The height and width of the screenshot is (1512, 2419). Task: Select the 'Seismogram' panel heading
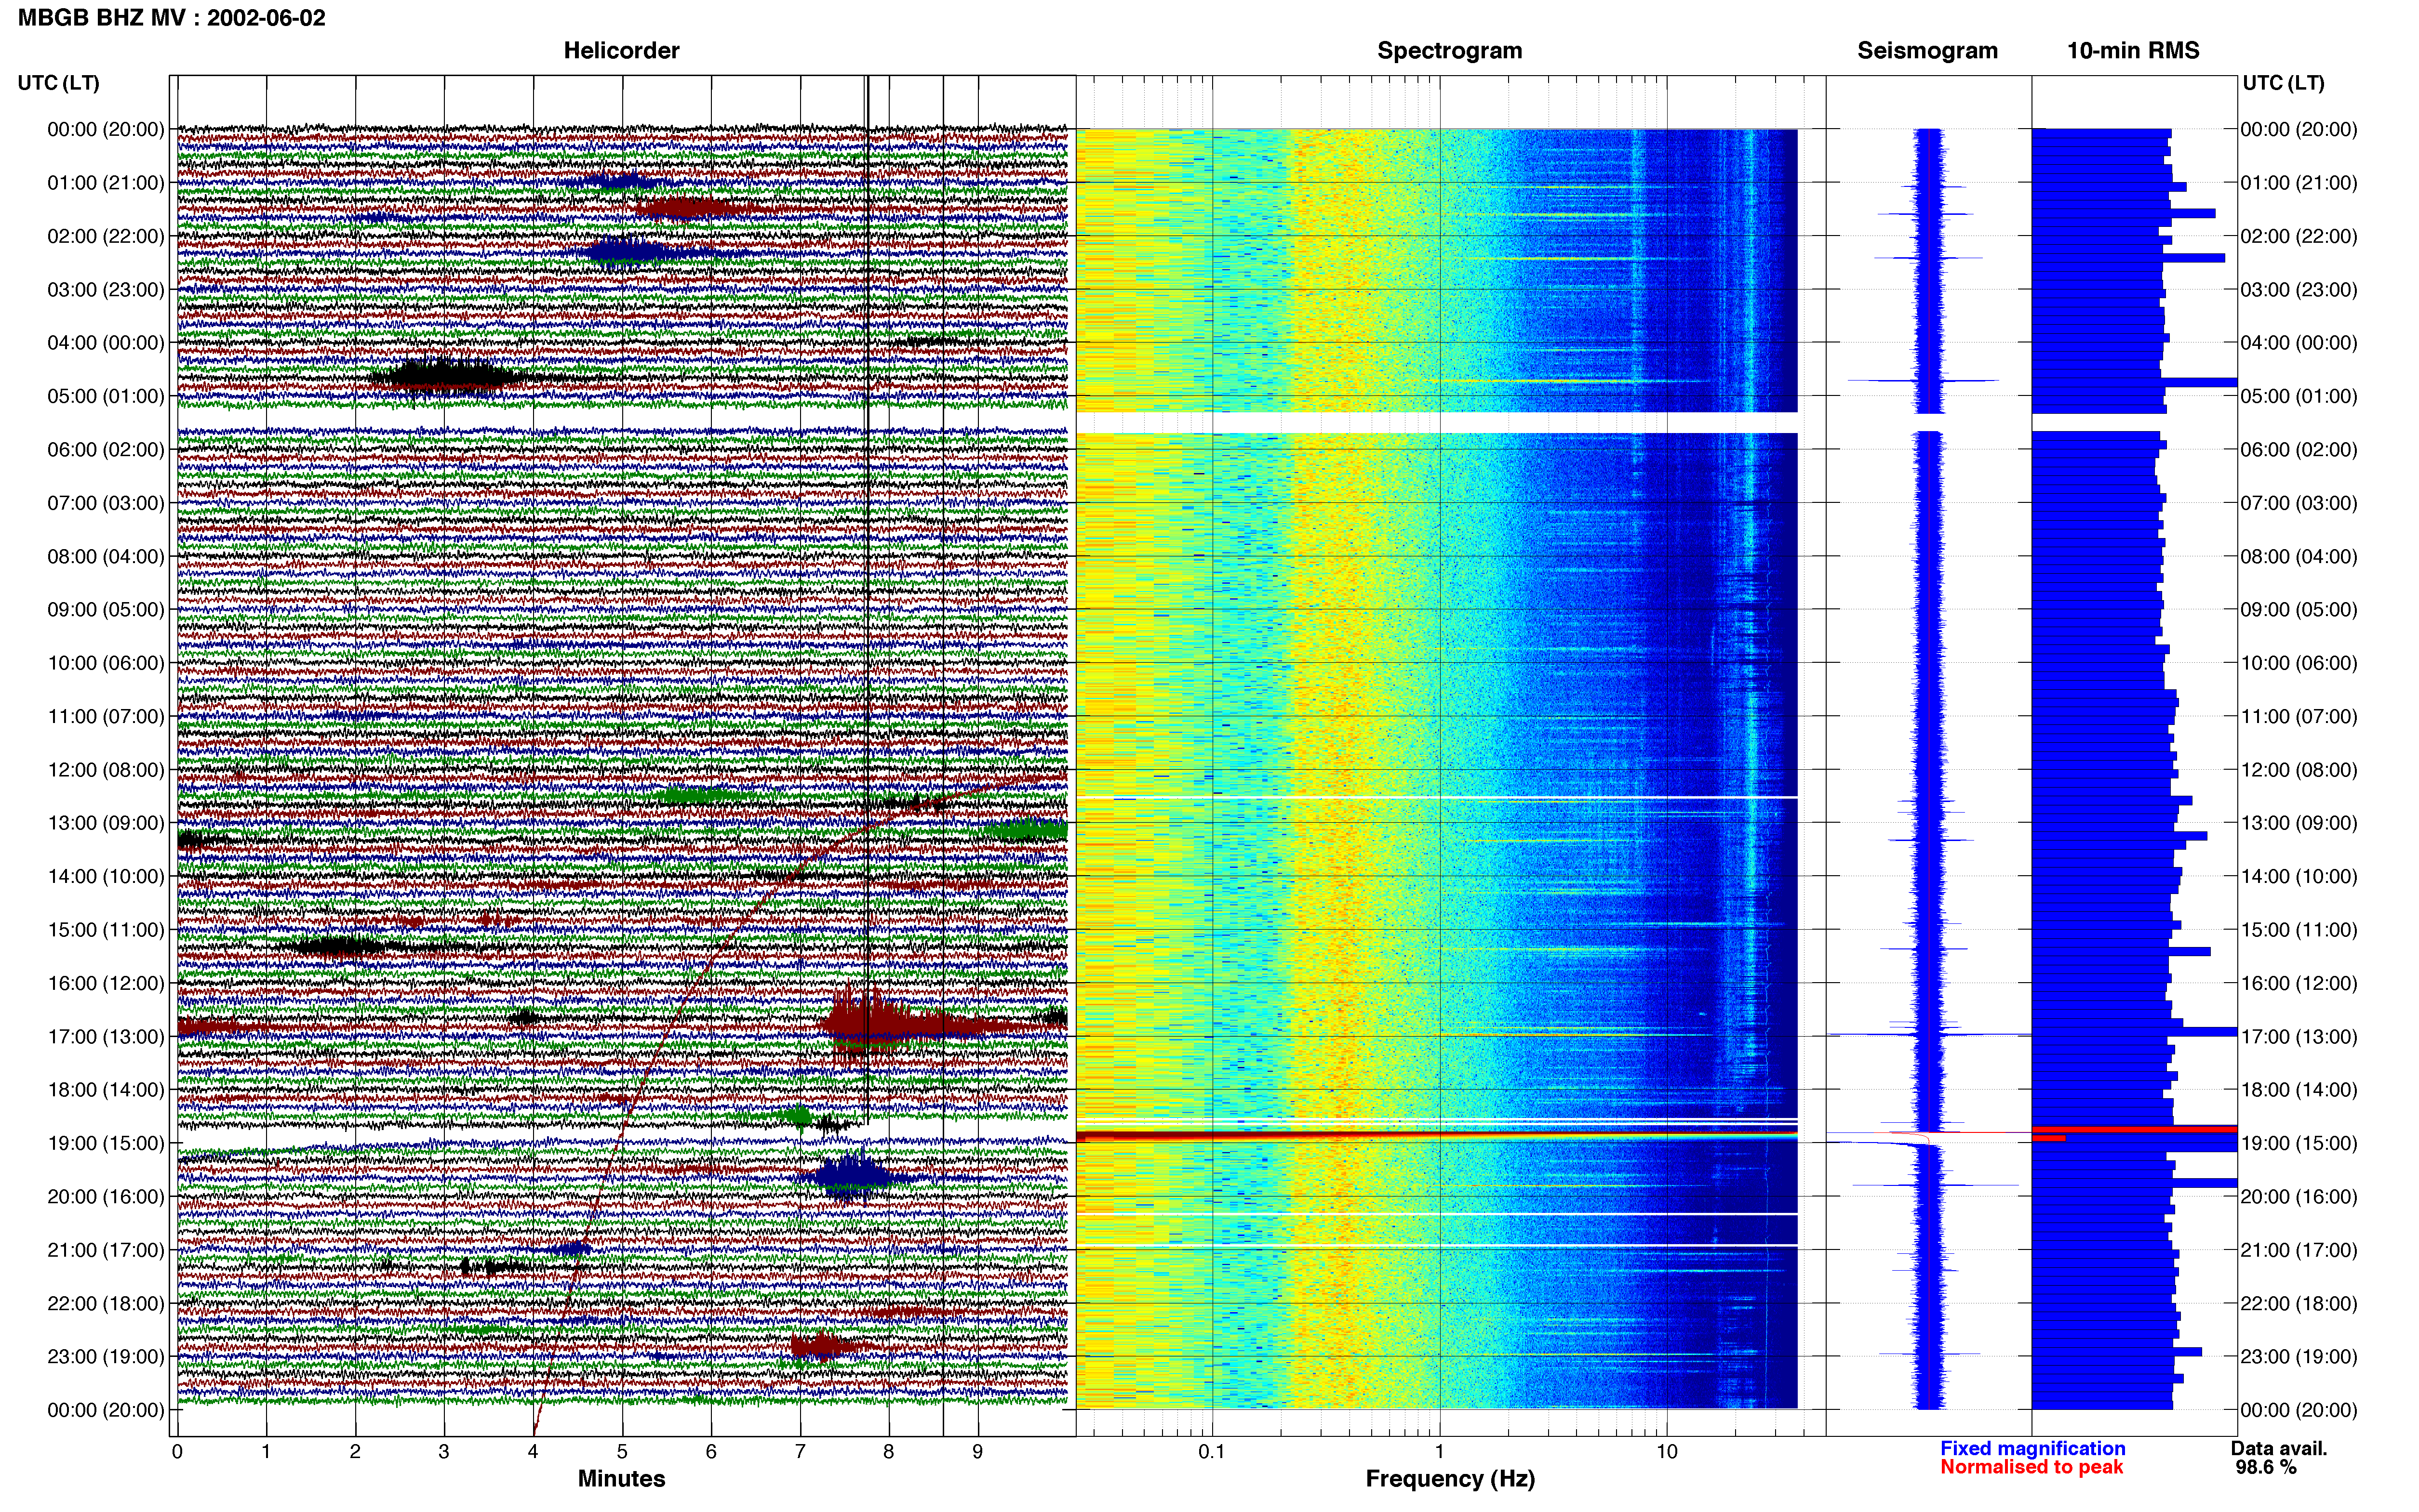tap(1927, 50)
